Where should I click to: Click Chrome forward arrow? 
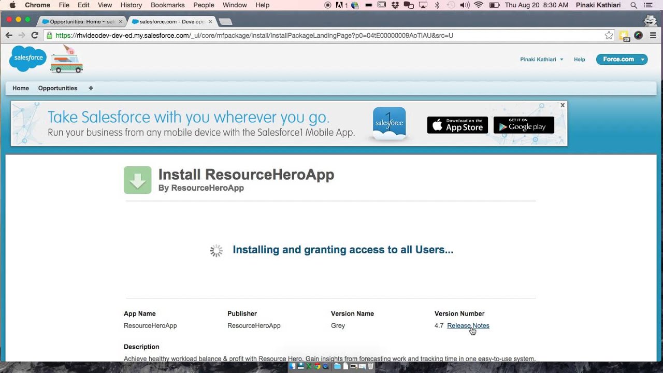pyautogui.click(x=22, y=35)
